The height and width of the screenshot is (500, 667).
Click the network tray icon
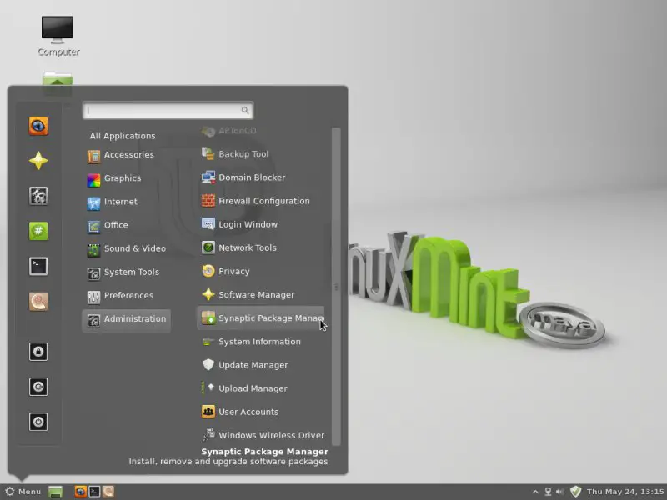coord(548,492)
